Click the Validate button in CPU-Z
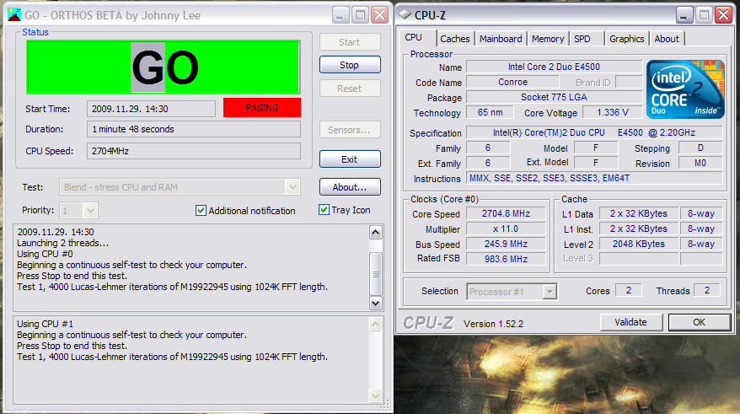The image size is (740, 414). pos(631,322)
